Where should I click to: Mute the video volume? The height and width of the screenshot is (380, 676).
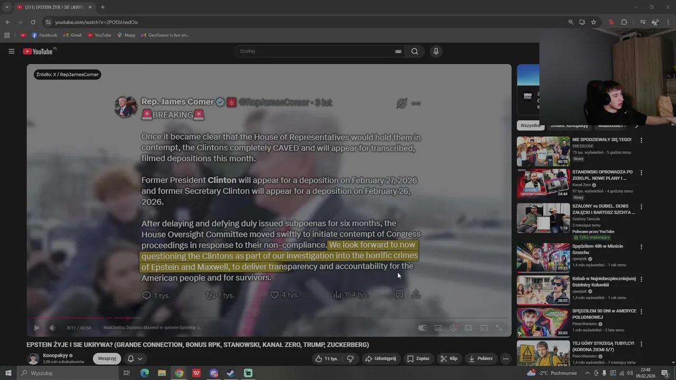52,328
